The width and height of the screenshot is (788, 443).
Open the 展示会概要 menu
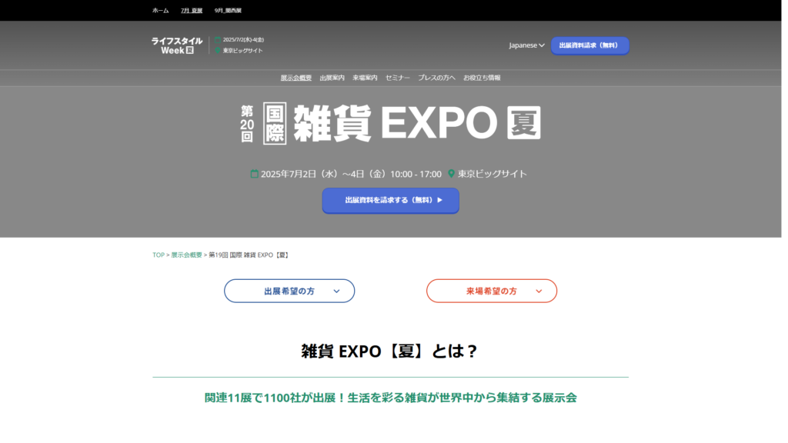pos(296,78)
